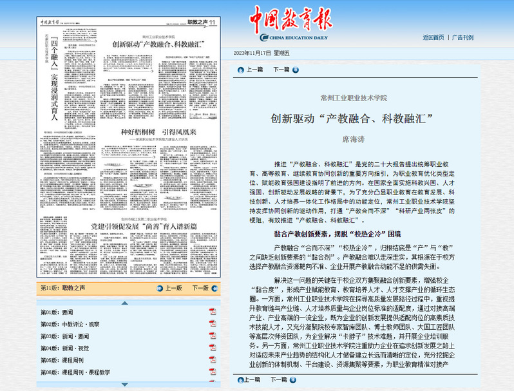This screenshot has width=514, height=391.
Task: Click 返回首页 link
Action: click(x=433, y=37)
